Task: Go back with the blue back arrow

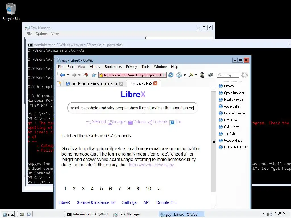Action: (62, 75)
